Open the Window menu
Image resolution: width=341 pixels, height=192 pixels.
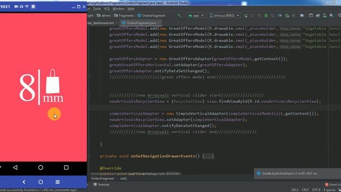click(118, 9)
